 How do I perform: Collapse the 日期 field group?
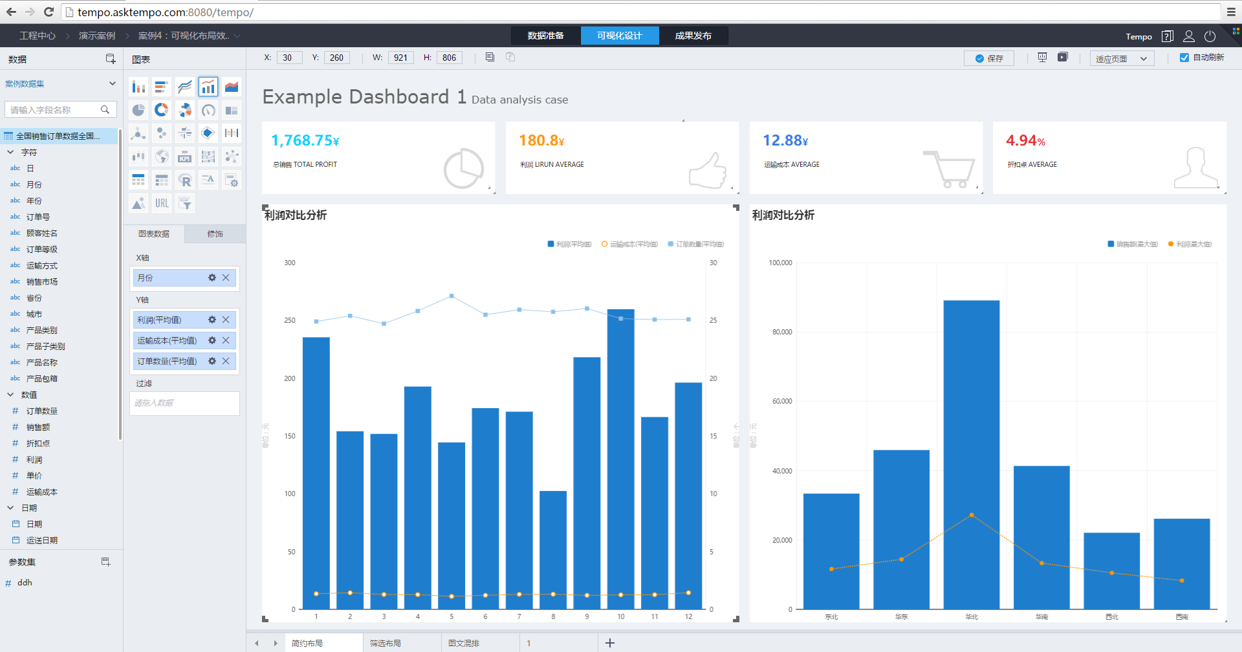pos(10,508)
